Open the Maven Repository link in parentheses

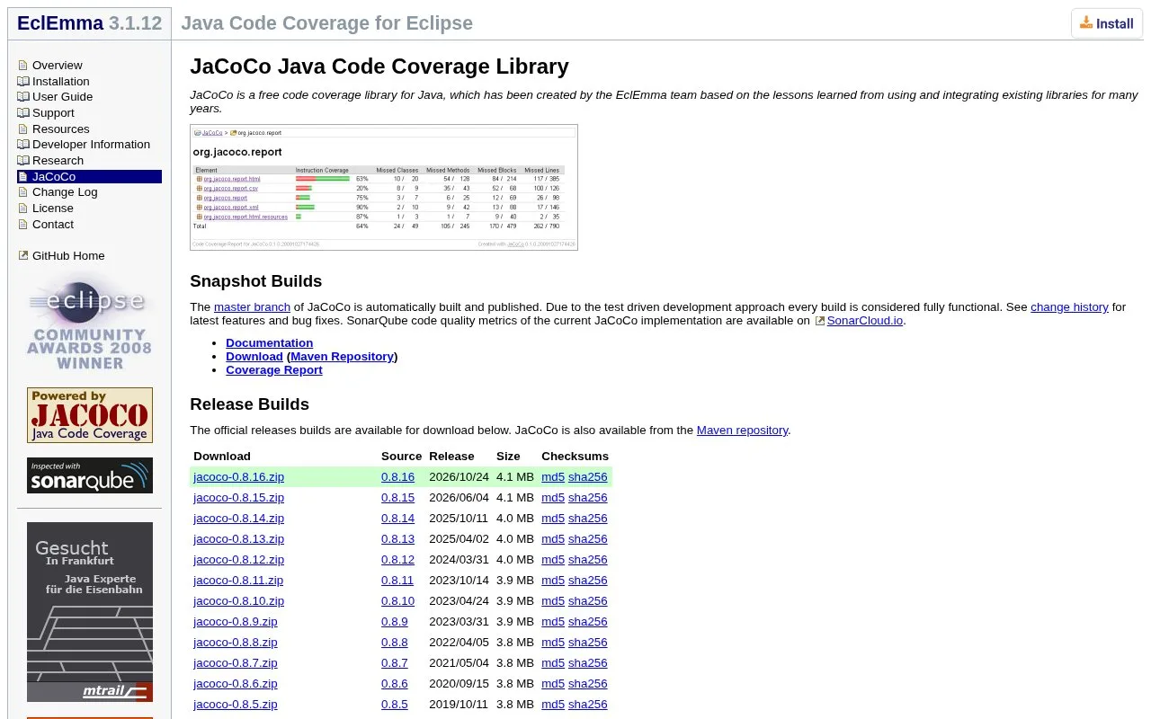point(343,357)
